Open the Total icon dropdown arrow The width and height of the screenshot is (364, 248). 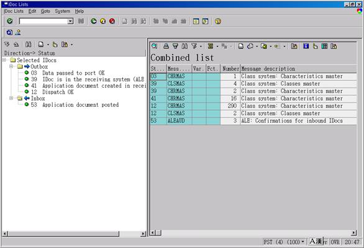pyautogui.click(x=217, y=47)
